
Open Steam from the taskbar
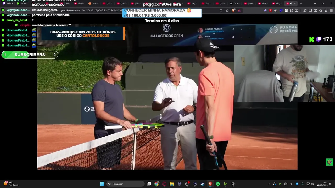202,184
